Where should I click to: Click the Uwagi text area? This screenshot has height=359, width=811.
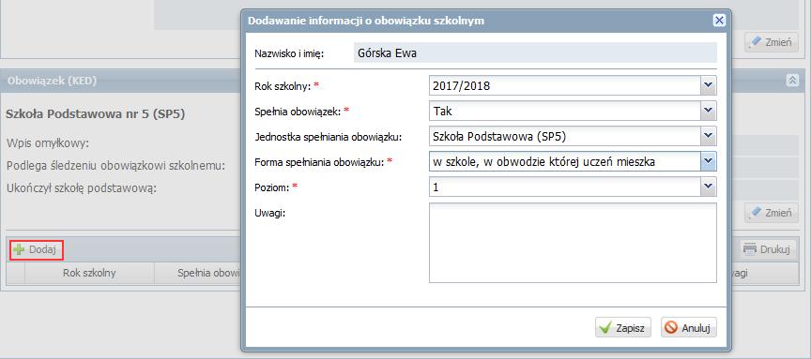click(x=573, y=243)
